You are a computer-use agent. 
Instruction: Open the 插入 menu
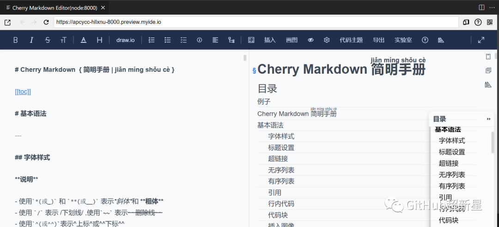tap(270, 40)
